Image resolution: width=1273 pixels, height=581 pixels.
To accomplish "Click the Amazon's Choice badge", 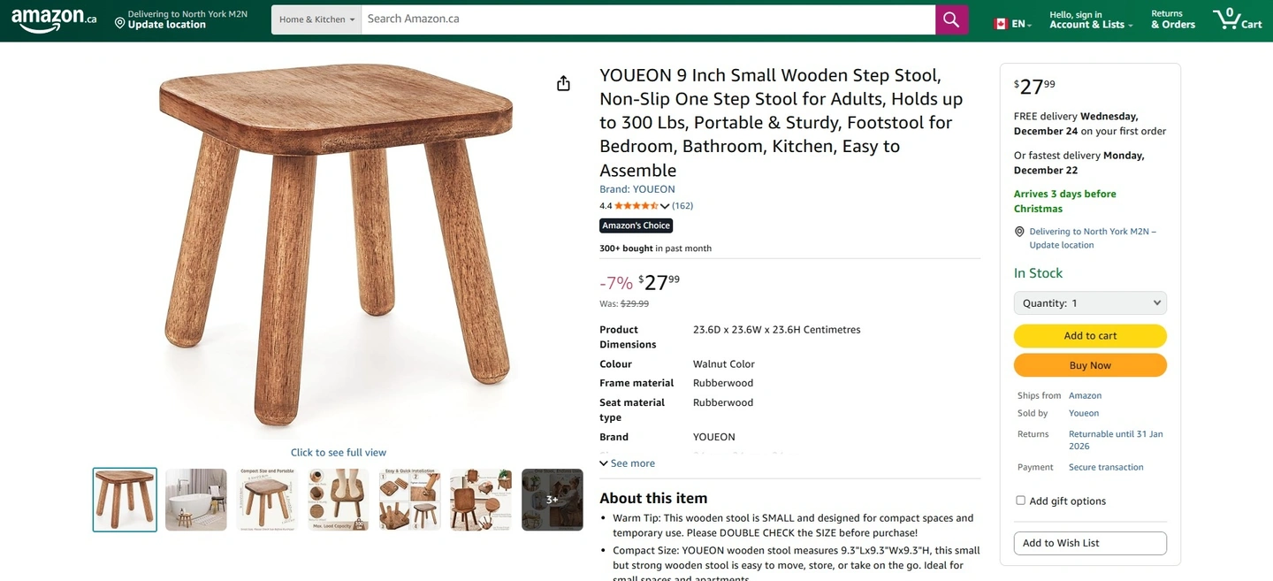I will click(x=636, y=226).
